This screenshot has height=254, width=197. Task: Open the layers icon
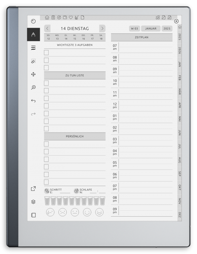click(33, 202)
